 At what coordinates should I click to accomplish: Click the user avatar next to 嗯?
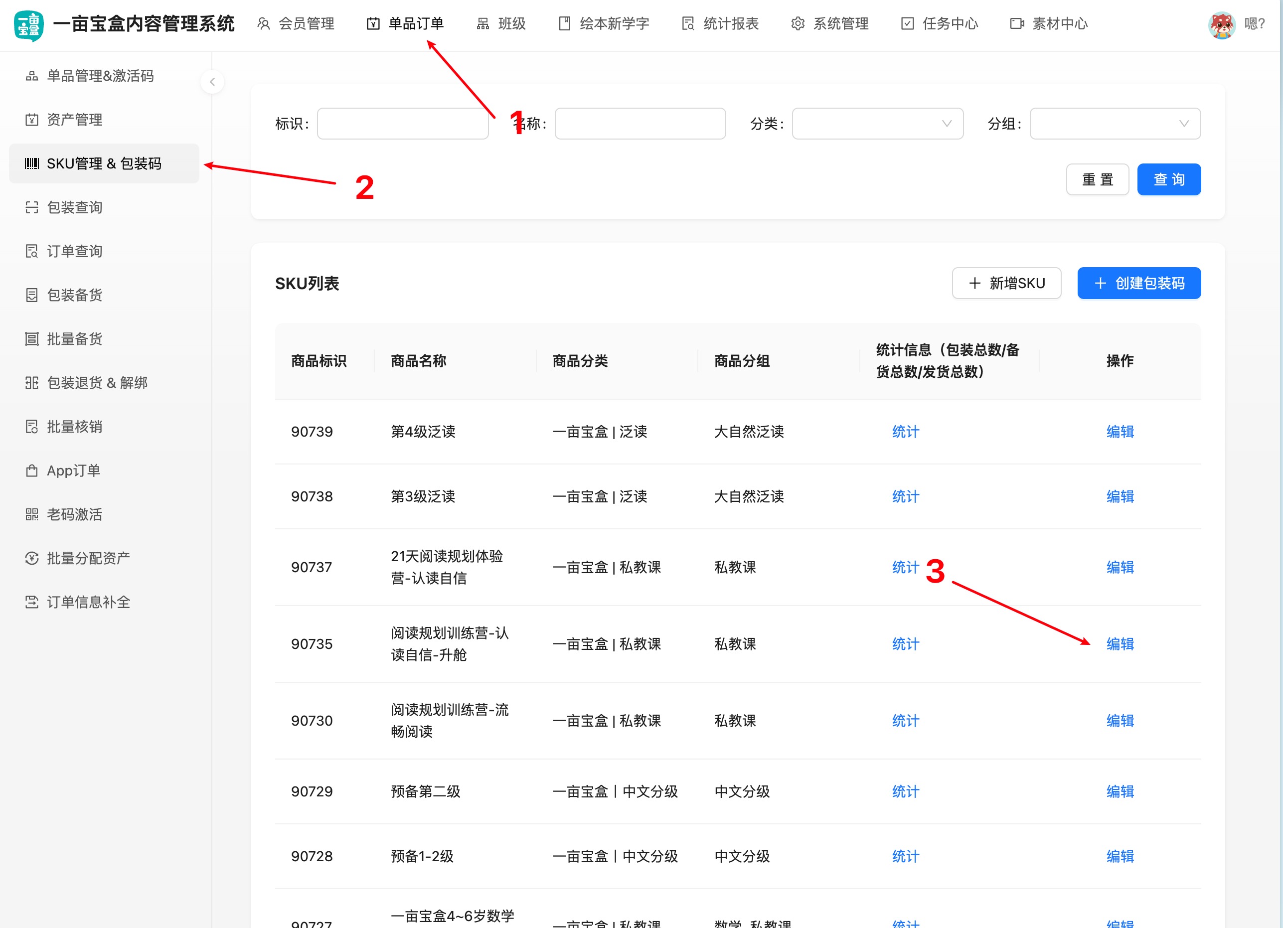point(1222,24)
